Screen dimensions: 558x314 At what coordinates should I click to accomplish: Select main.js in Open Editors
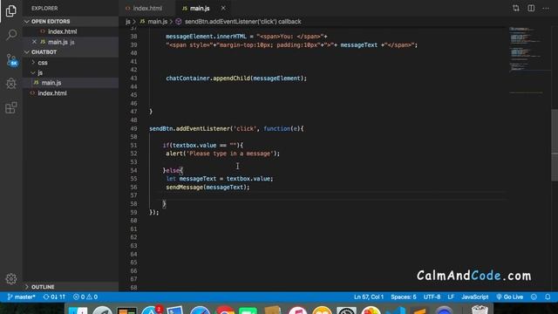tap(71, 42)
